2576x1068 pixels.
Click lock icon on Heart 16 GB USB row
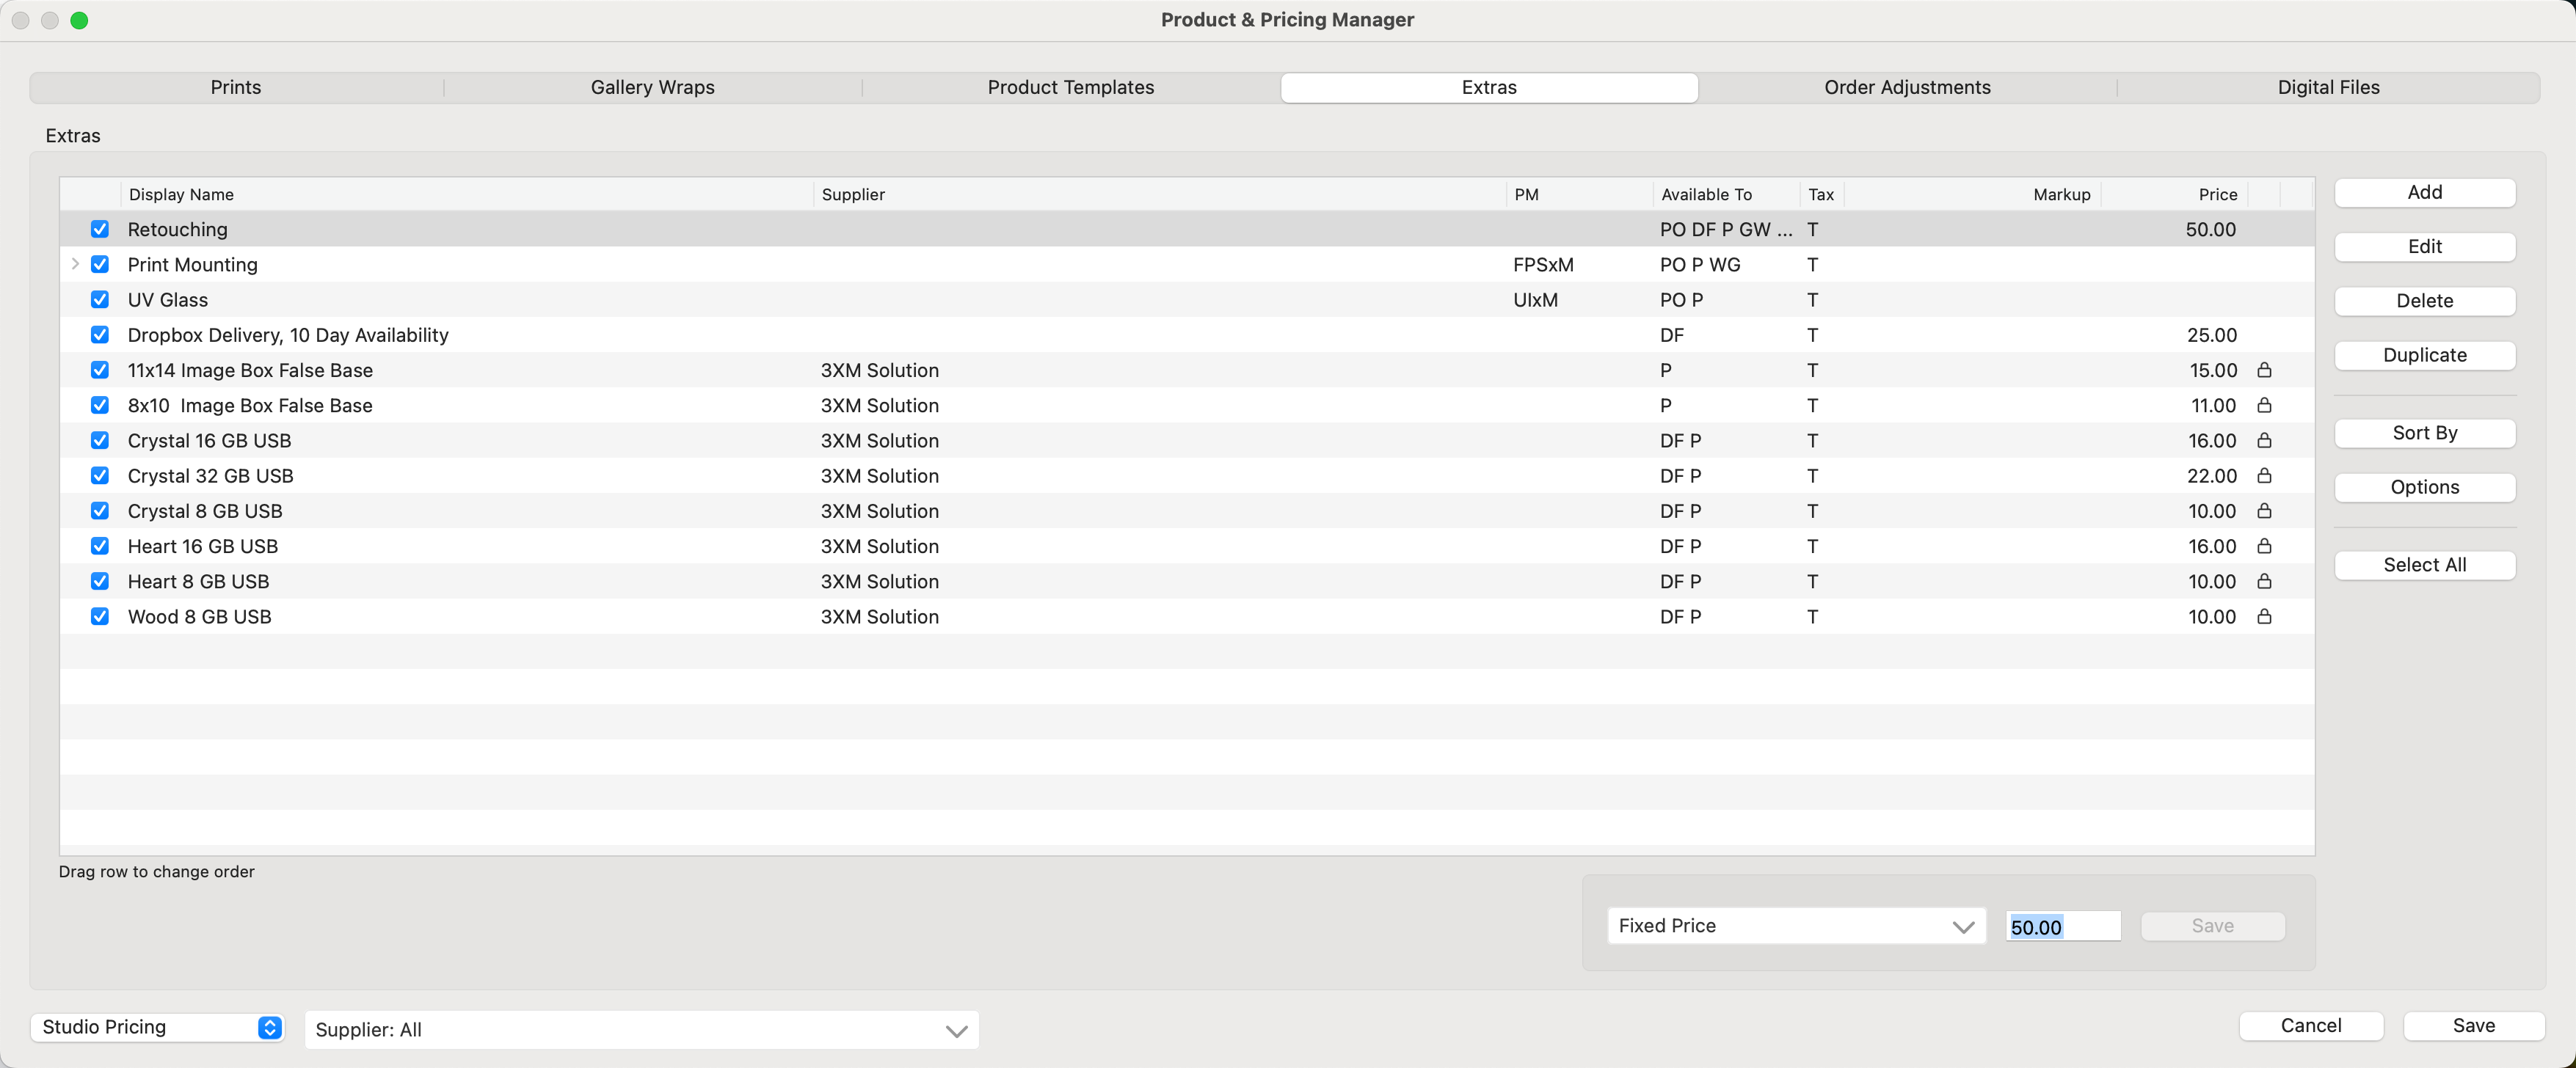pos(2264,546)
